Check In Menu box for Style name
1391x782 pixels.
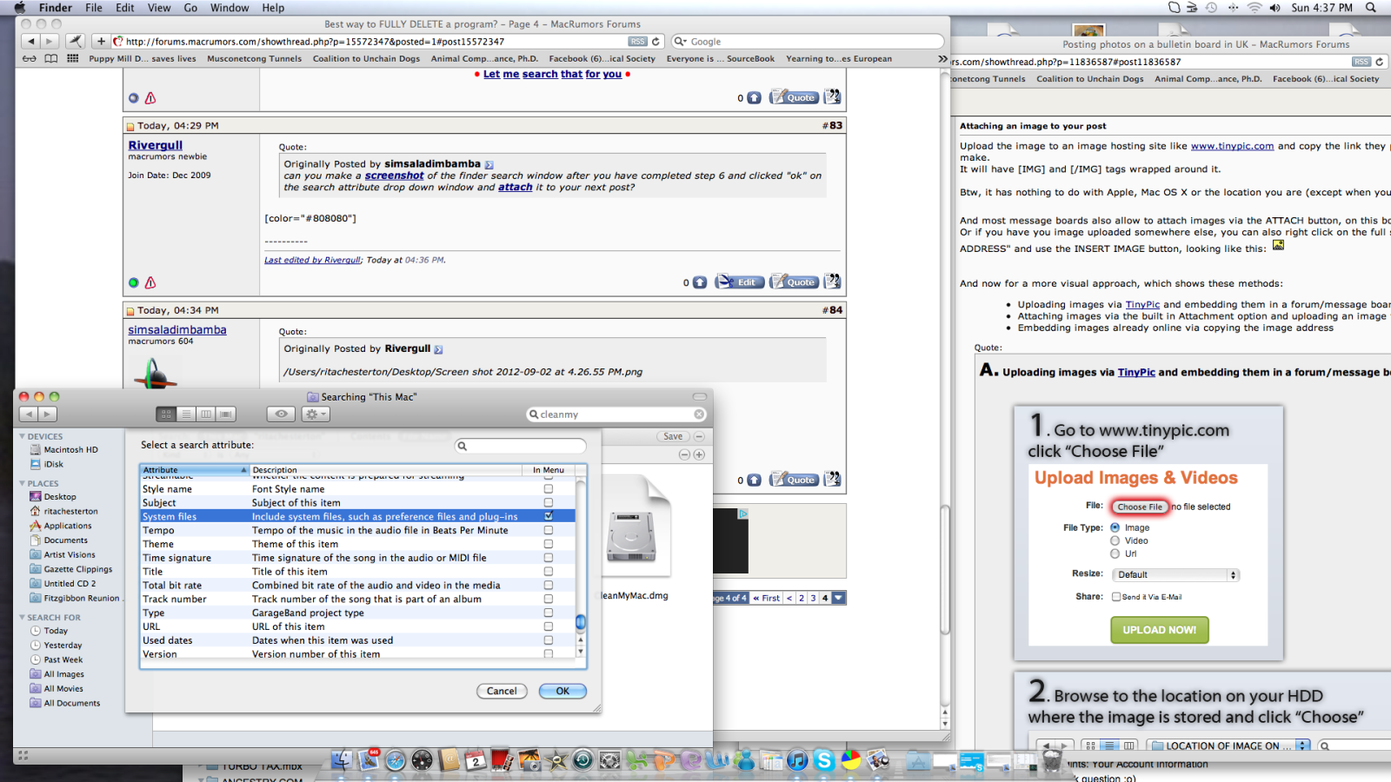(549, 488)
